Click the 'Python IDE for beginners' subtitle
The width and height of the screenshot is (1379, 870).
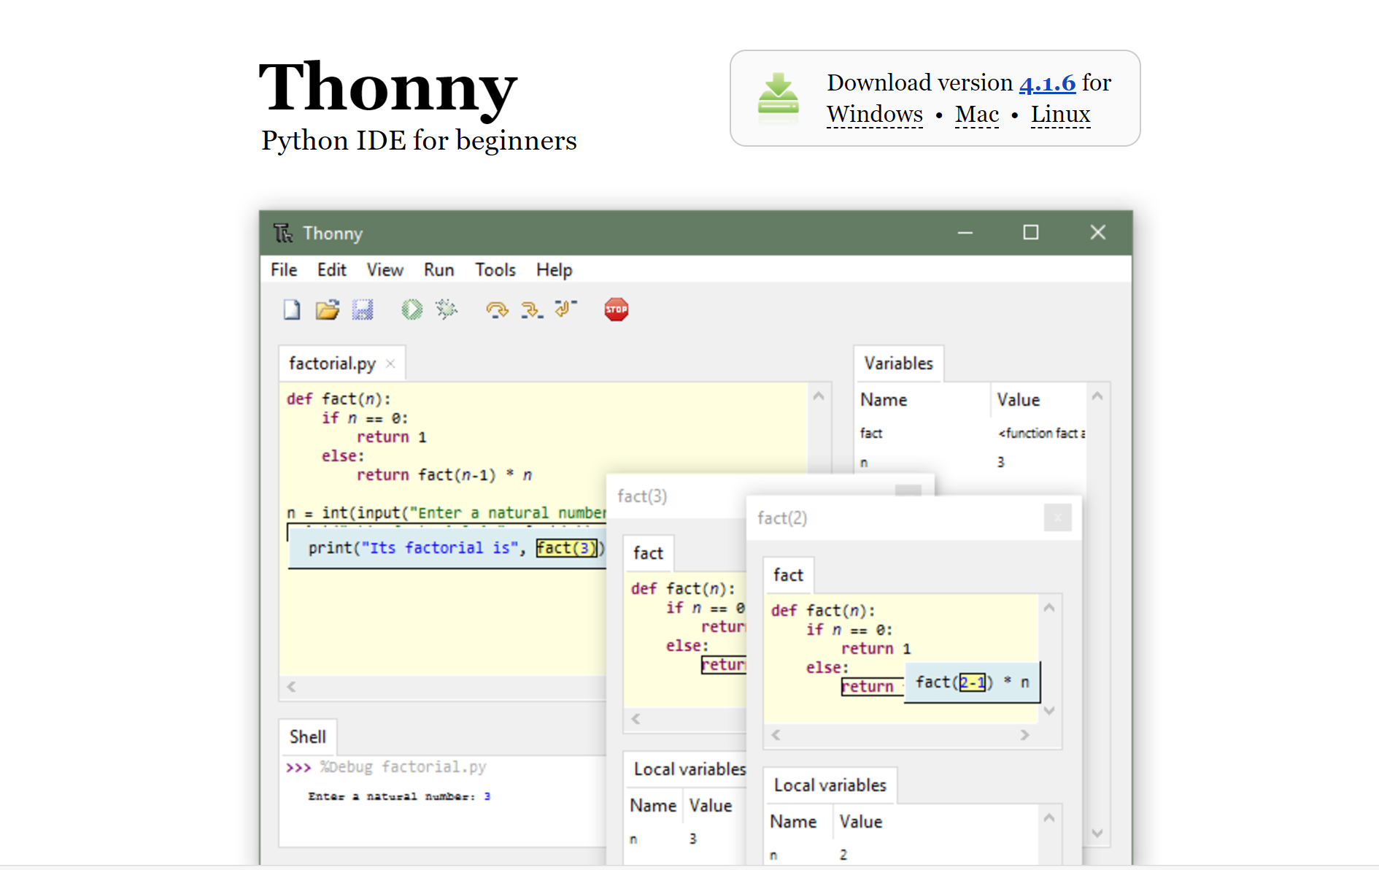419,141
